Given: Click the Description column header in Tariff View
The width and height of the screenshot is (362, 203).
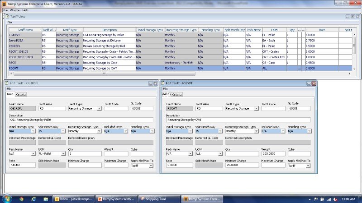Looking at the screenshot, I should click(x=109, y=30).
